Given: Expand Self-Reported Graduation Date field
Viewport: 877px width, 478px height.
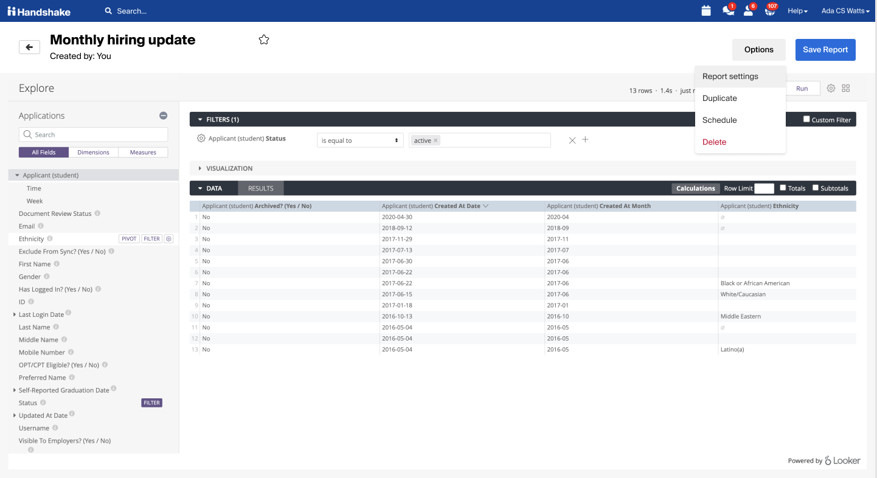Looking at the screenshot, I should coord(15,390).
